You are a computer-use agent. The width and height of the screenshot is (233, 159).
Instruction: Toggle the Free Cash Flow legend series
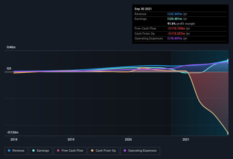70,151
